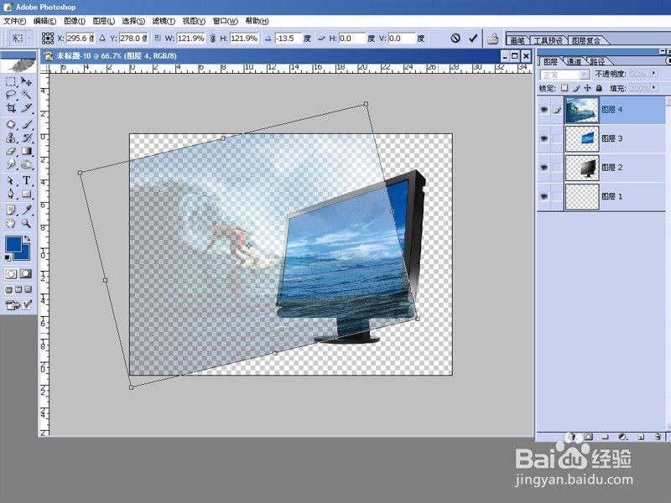The height and width of the screenshot is (503, 671).
Task: Open the layer blend mode dropdown
Action: pyautogui.click(x=585, y=75)
